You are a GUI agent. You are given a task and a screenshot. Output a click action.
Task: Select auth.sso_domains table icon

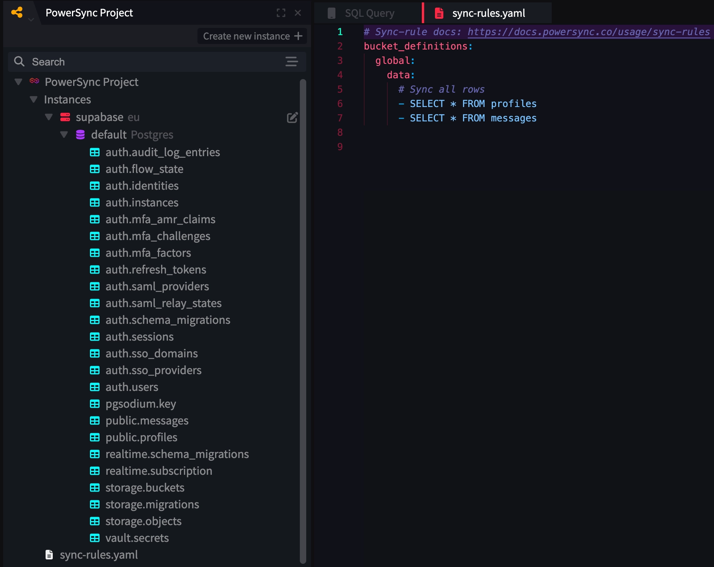[95, 353]
